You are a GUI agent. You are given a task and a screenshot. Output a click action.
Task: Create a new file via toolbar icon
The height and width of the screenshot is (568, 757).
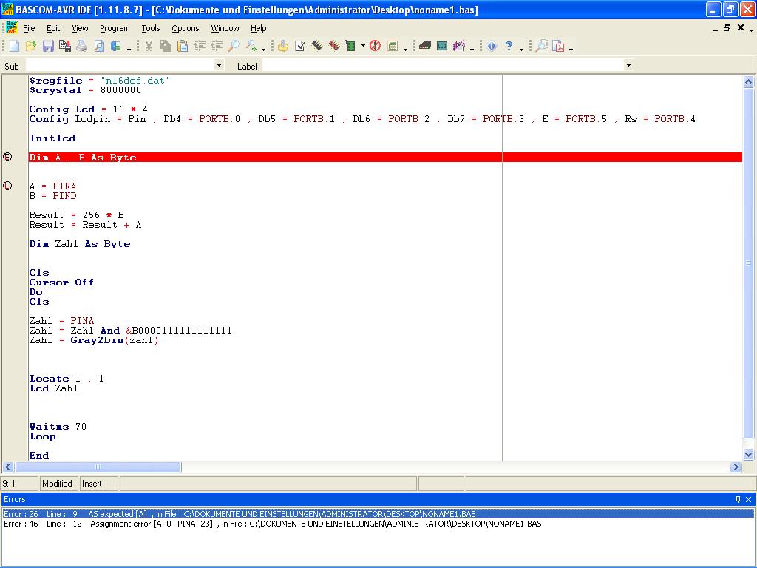15,46
